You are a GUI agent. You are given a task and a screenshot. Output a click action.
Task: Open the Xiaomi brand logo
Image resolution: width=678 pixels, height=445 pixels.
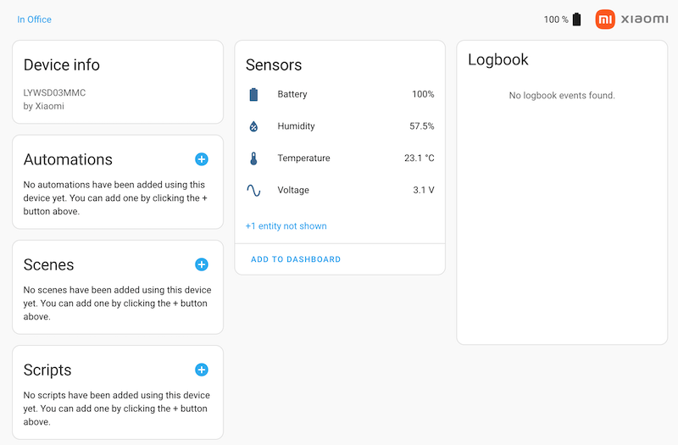(631, 19)
